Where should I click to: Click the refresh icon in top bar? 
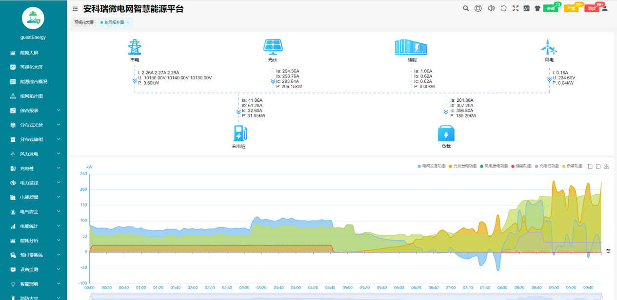coord(504,8)
